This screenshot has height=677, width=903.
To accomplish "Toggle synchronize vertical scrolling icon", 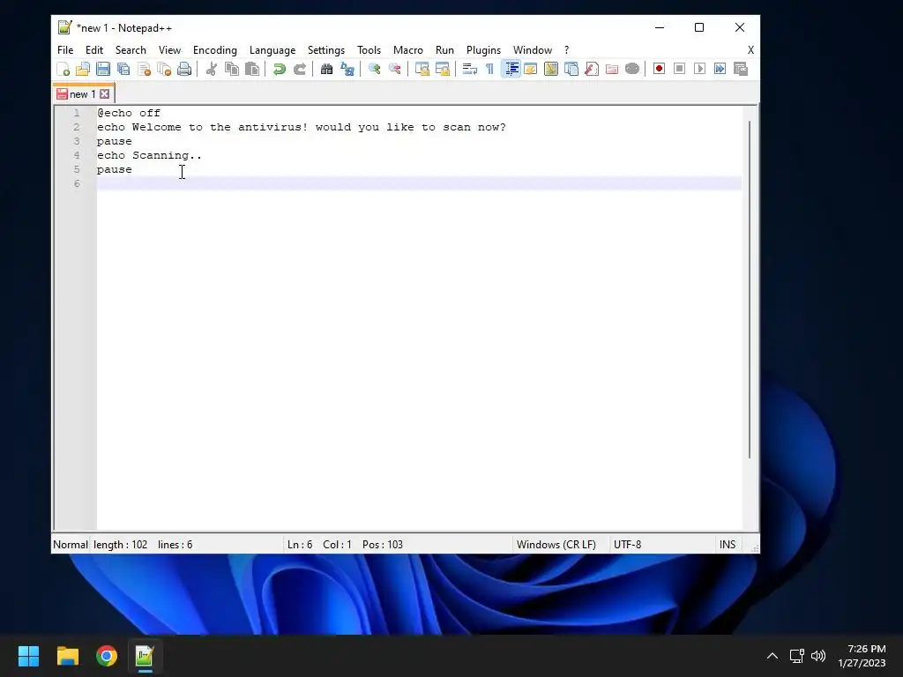I will tap(422, 69).
